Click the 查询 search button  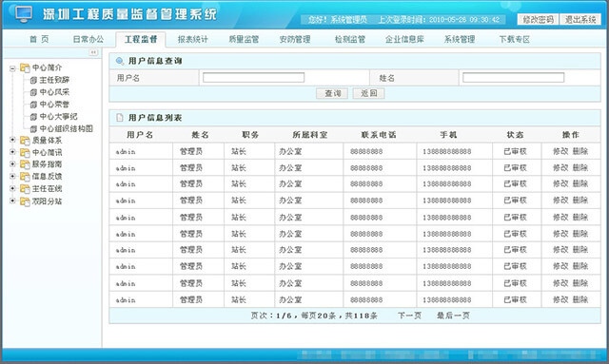pos(332,93)
